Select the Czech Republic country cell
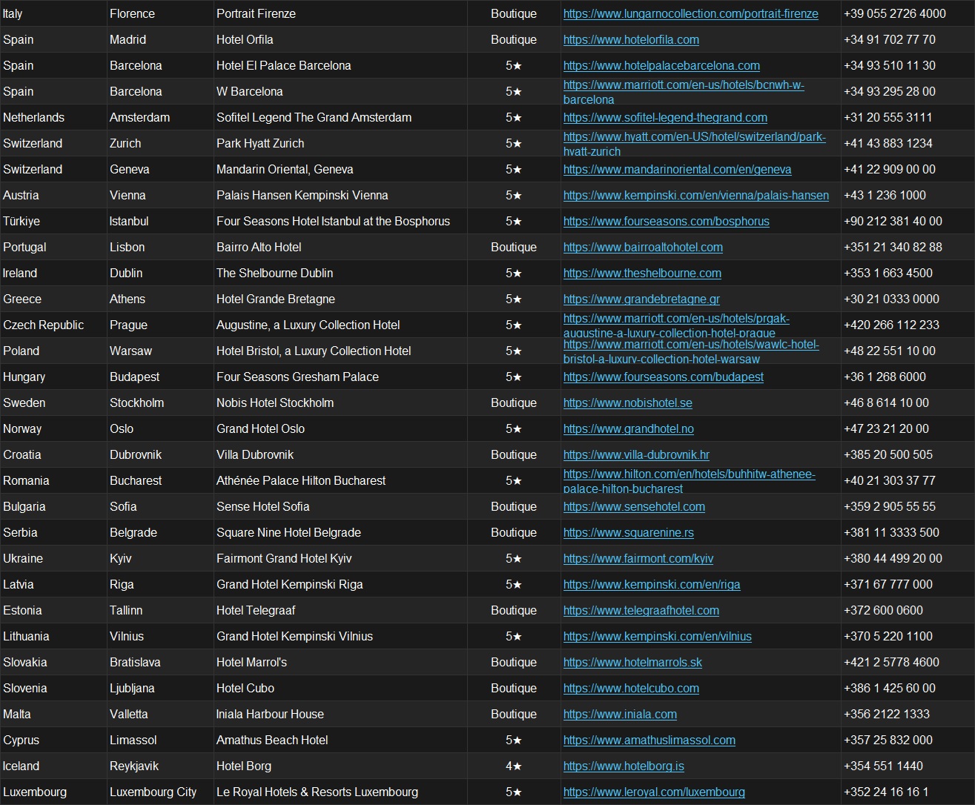Viewport: 975px width, 805px height. (x=53, y=325)
